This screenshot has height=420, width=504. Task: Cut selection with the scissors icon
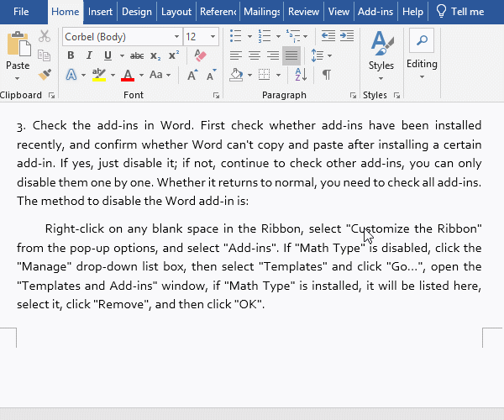coord(45,37)
